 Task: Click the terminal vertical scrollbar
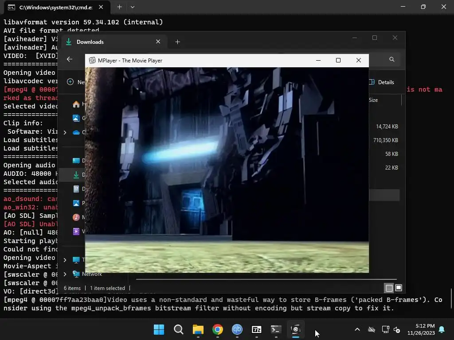coord(451,299)
